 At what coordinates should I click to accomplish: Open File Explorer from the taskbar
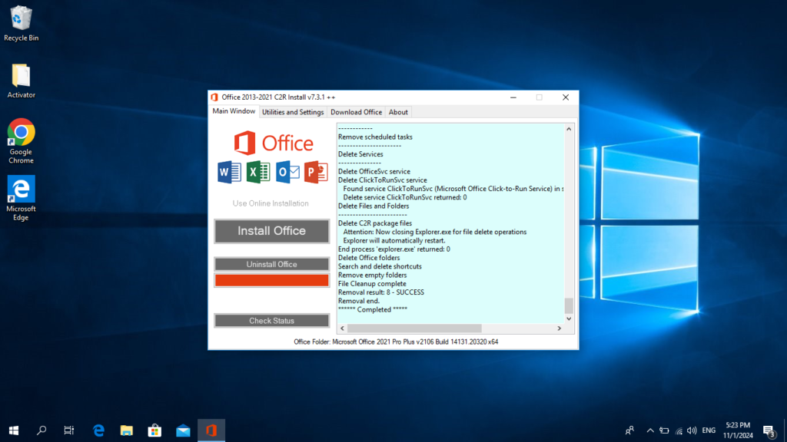point(127,430)
